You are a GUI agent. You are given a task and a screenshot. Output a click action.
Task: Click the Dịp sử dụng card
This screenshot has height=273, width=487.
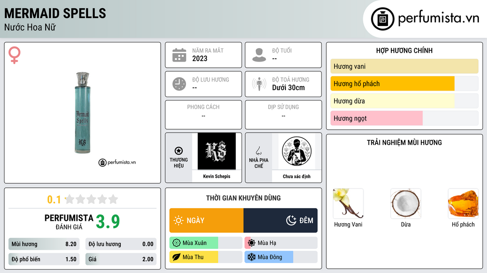pyautogui.click(x=283, y=115)
